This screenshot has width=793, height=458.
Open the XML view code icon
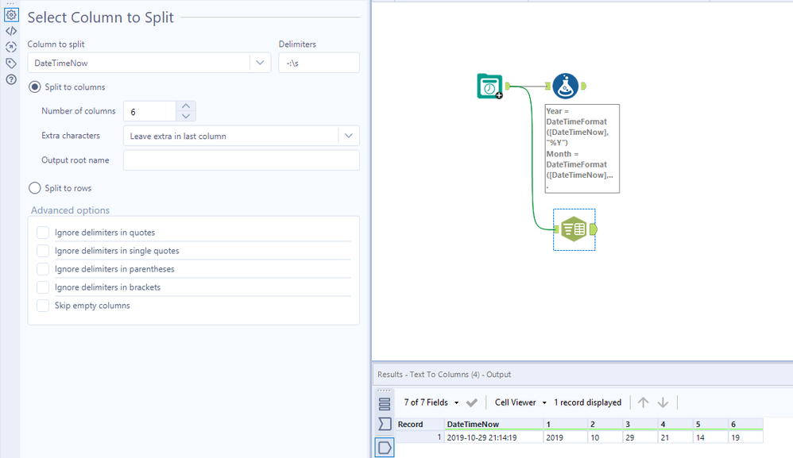coord(11,31)
